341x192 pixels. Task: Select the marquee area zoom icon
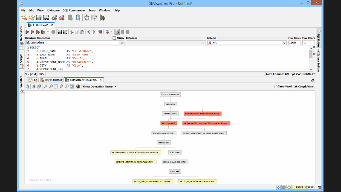(x=56, y=87)
